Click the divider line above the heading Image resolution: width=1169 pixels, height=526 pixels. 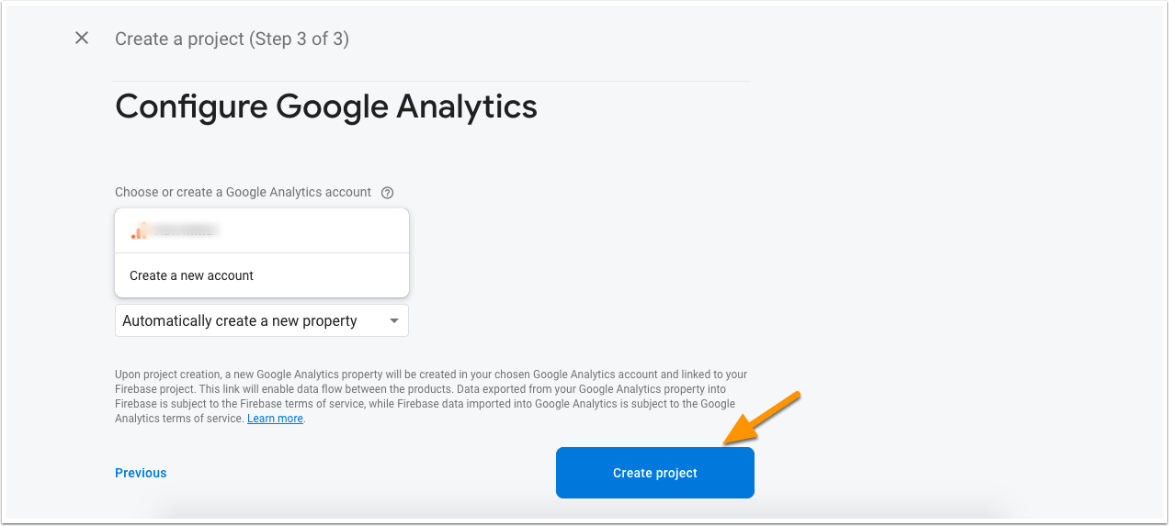[x=430, y=81]
